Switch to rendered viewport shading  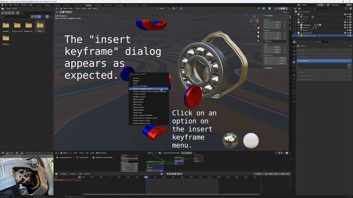[x=287, y=9]
